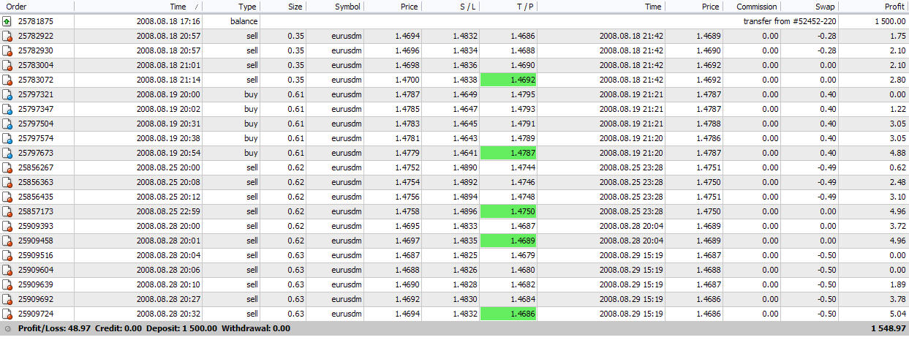Screen dimensions: 909x340
Task: Sort by the Swap column header
Action: [810, 7]
